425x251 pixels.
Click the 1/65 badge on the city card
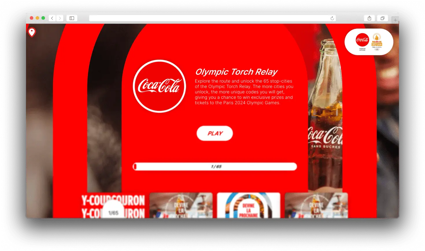tap(113, 212)
